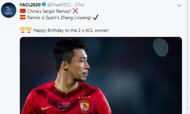Open the #ACL2020 account name
The image size is (190, 114).
(x=30, y=5)
